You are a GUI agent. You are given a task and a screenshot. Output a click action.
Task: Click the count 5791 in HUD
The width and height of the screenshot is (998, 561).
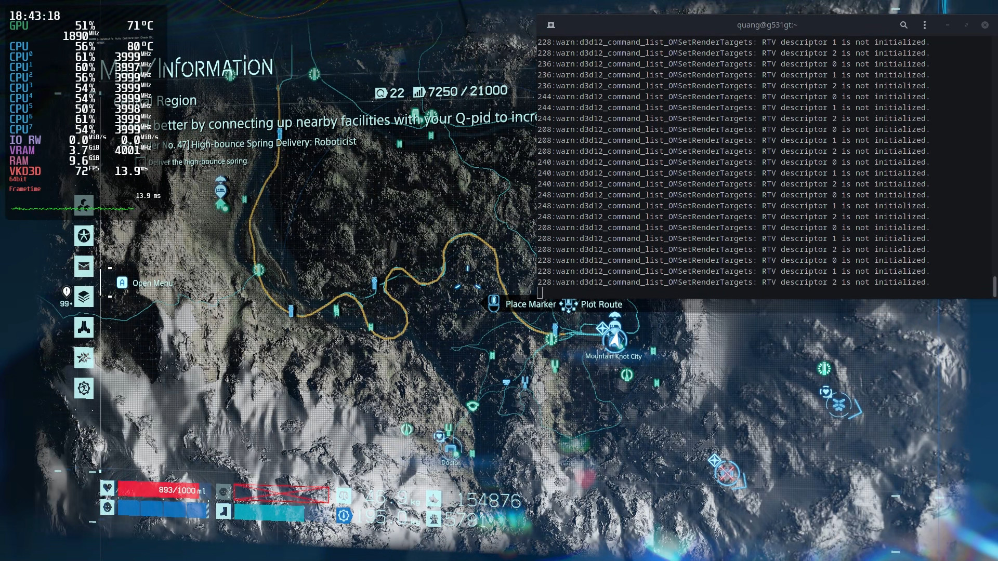pyautogui.click(x=466, y=519)
